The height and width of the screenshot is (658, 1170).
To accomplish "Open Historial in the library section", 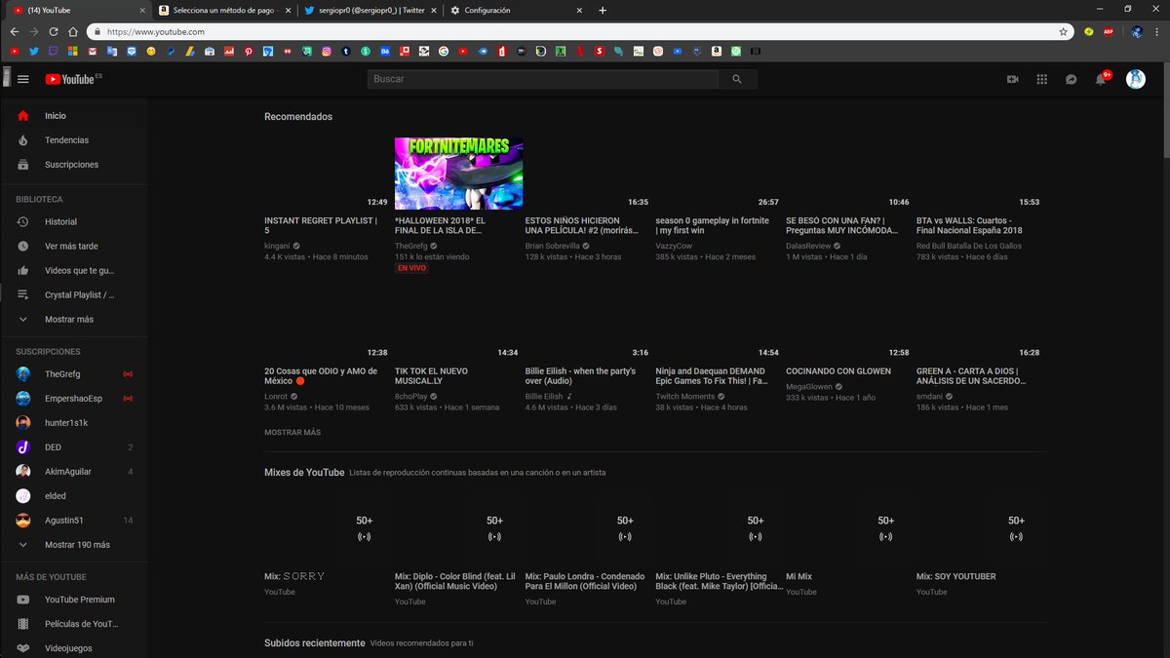I will point(74,222).
